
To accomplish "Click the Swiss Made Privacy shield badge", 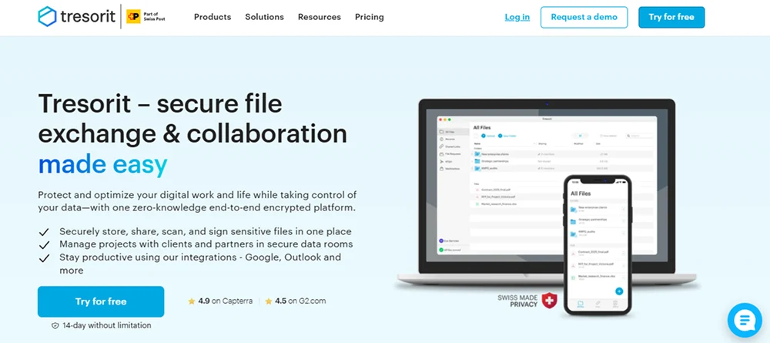I will click(x=548, y=300).
